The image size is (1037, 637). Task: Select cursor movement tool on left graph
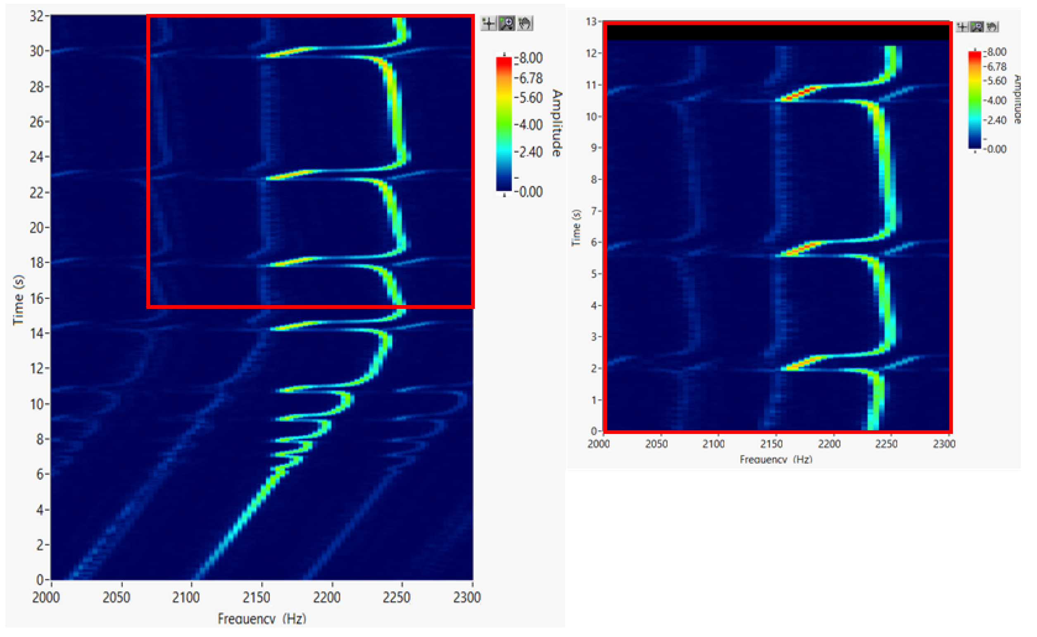point(488,23)
